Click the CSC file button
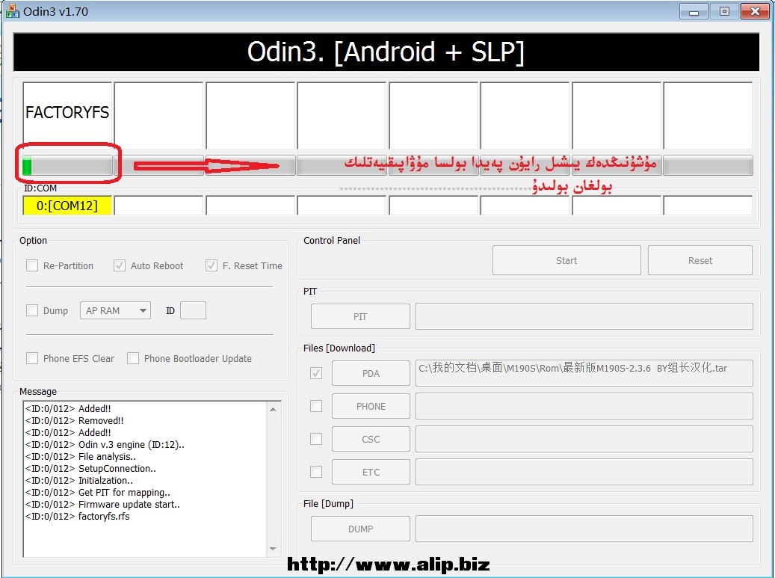The width and height of the screenshot is (775, 578). (371, 439)
